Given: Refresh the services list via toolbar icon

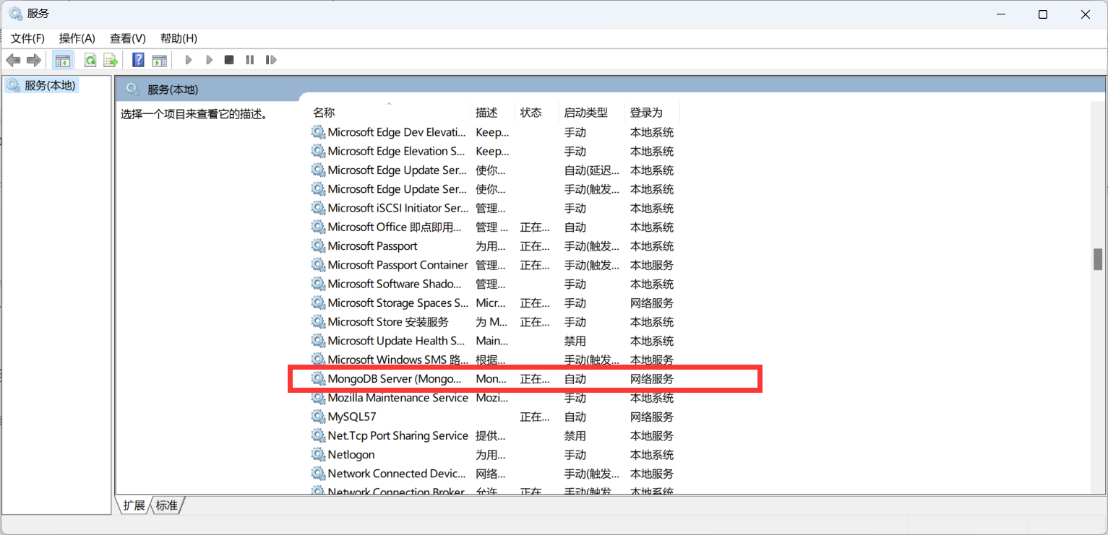Looking at the screenshot, I should [90, 60].
